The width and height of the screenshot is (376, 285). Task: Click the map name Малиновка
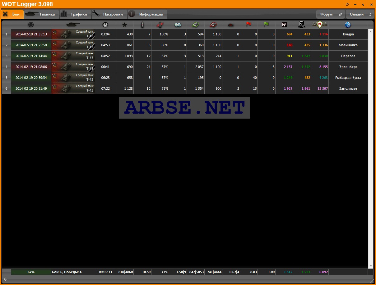348,45
